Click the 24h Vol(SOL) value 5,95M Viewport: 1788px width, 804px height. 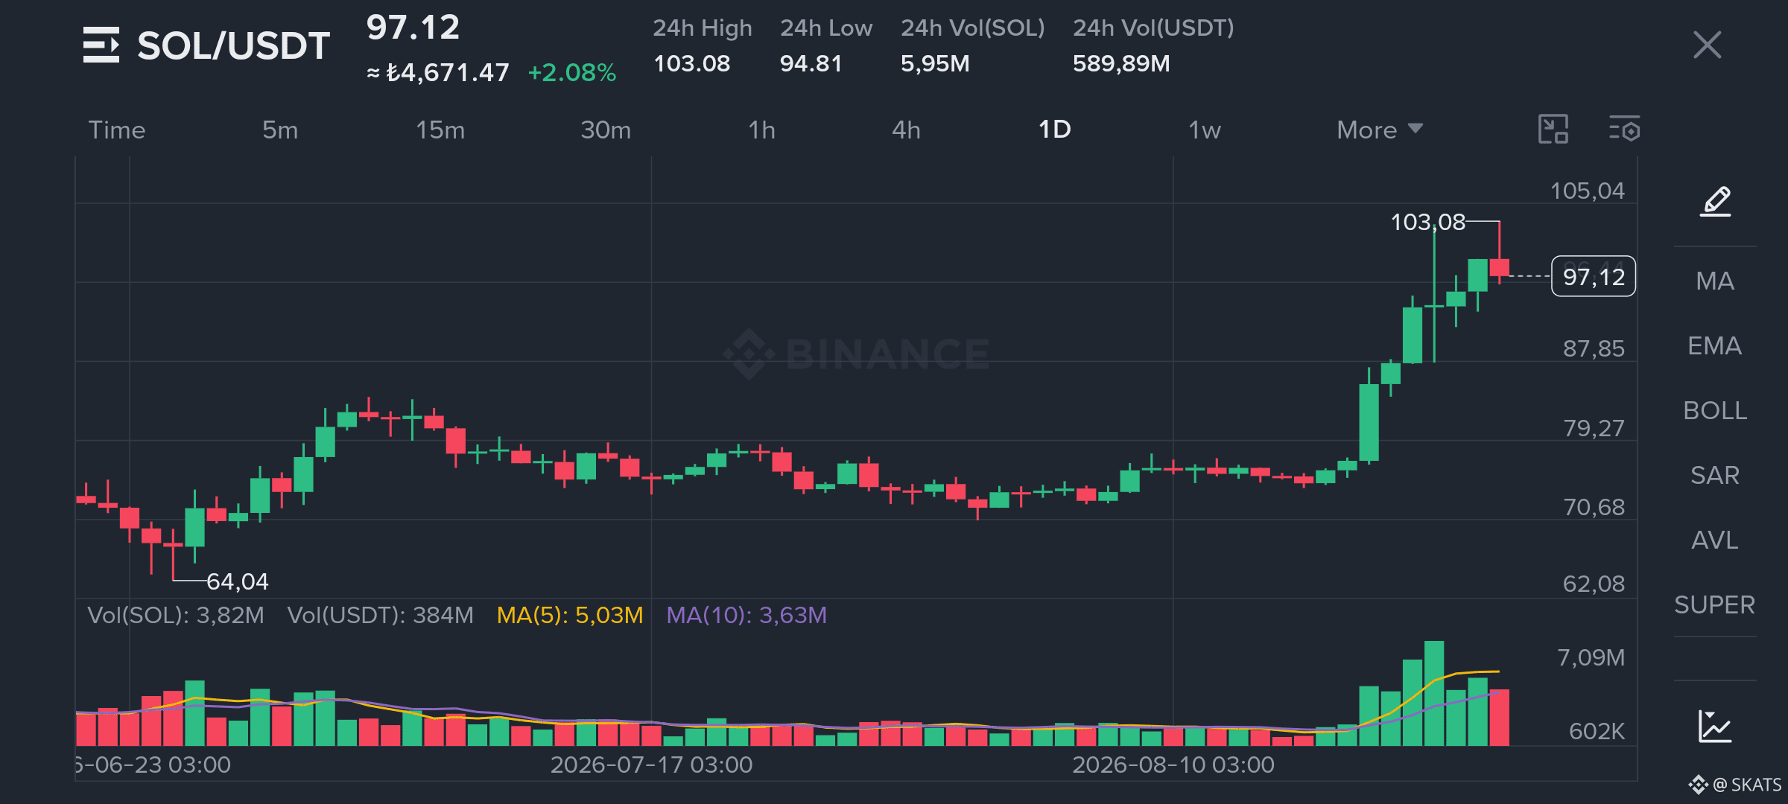click(x=935, y=63)
